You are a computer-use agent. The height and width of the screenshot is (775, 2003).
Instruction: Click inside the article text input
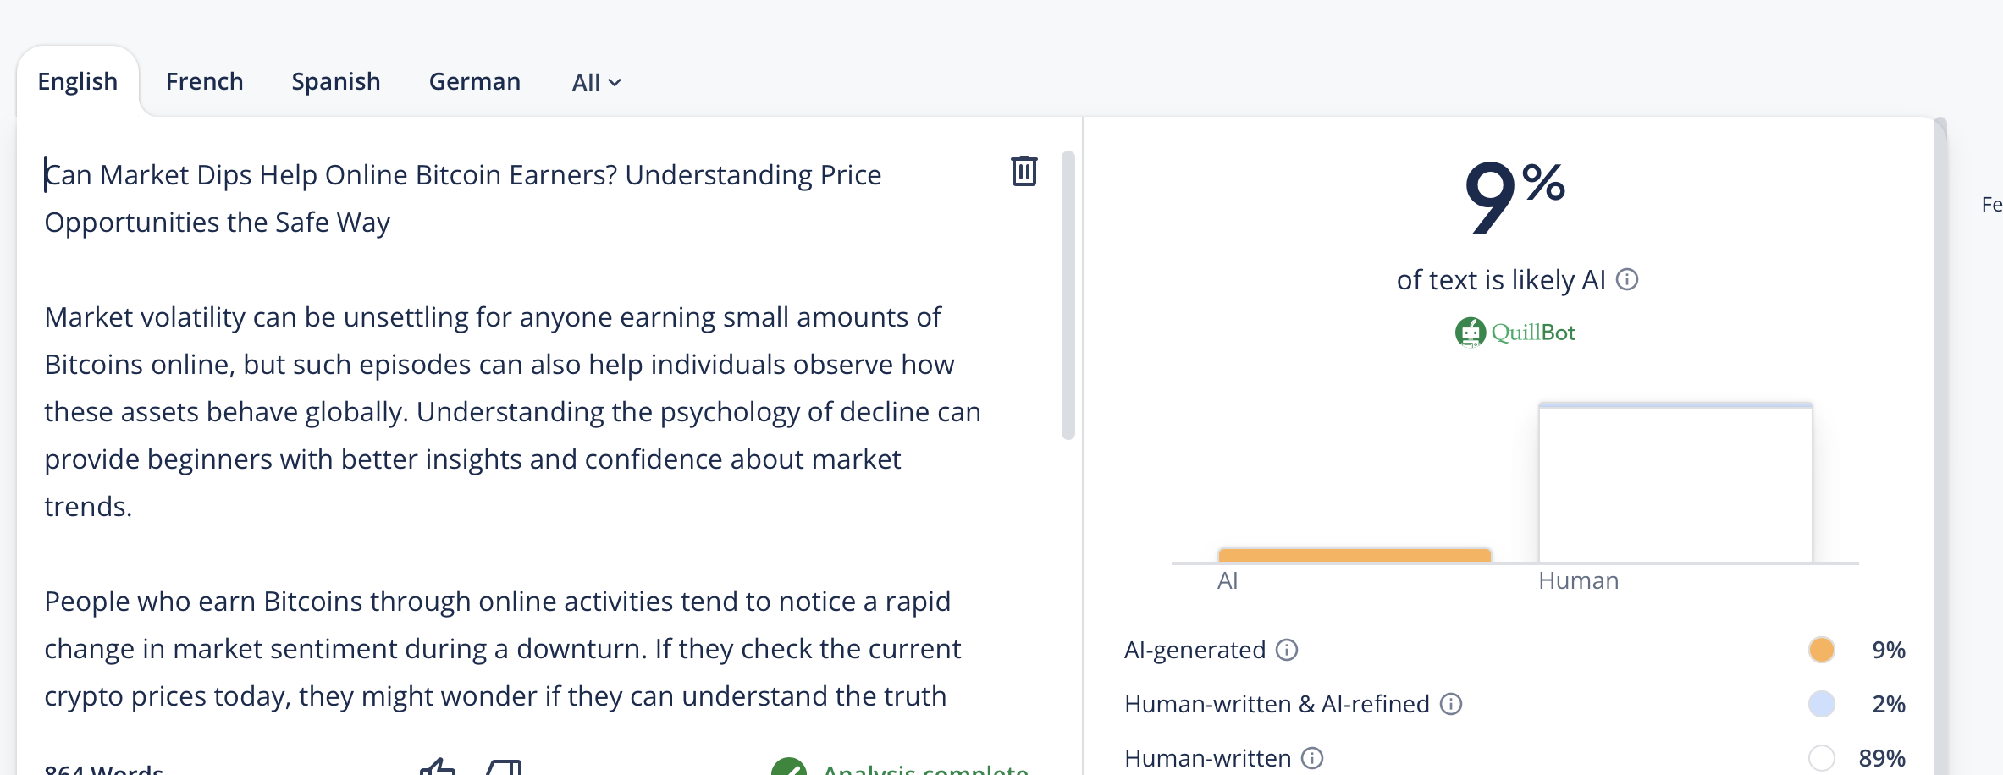tap(508, 411)
